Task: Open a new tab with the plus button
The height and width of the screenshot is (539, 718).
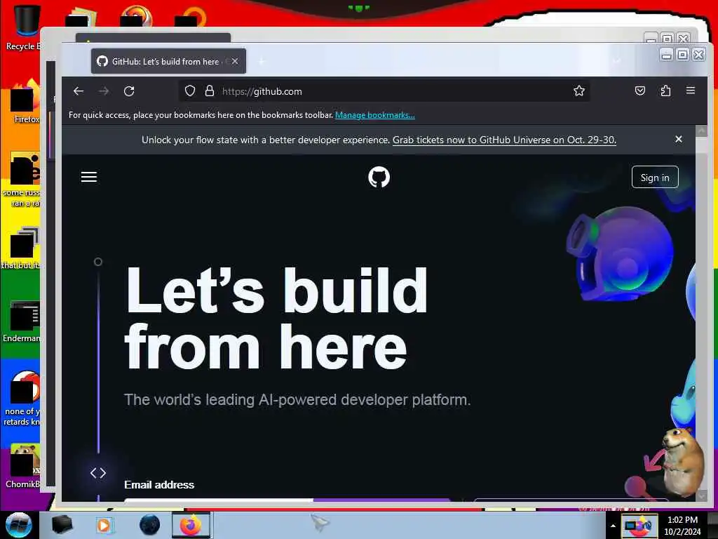Action: [262, 62]
